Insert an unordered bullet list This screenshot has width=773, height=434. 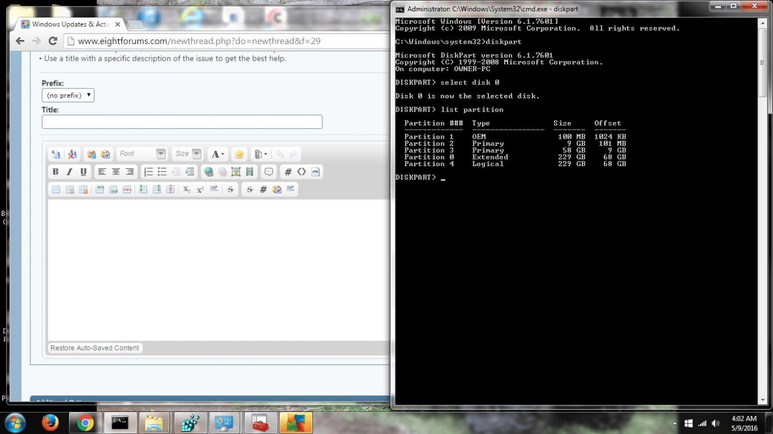point(162,172)
